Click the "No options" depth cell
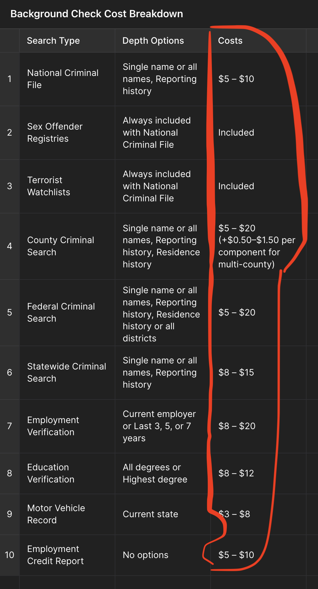 [x=146, y=555]
